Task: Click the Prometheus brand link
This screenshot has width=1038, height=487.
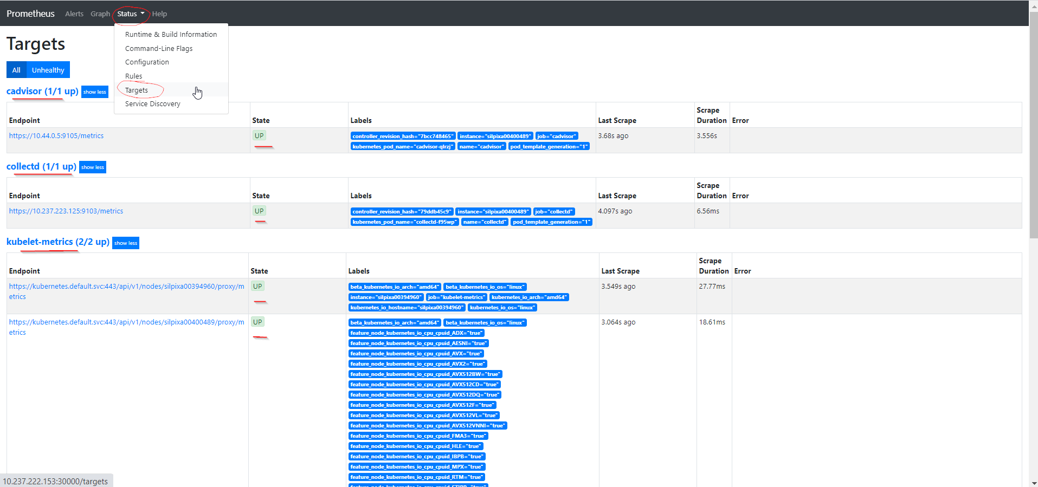Action: click(x=30, y=14)
